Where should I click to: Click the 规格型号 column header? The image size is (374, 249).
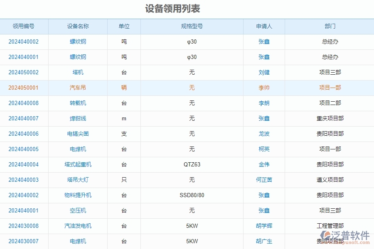(192, 26)
